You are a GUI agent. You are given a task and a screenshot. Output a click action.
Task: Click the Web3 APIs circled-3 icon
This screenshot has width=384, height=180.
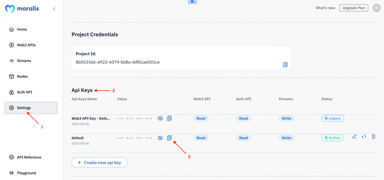11,45
